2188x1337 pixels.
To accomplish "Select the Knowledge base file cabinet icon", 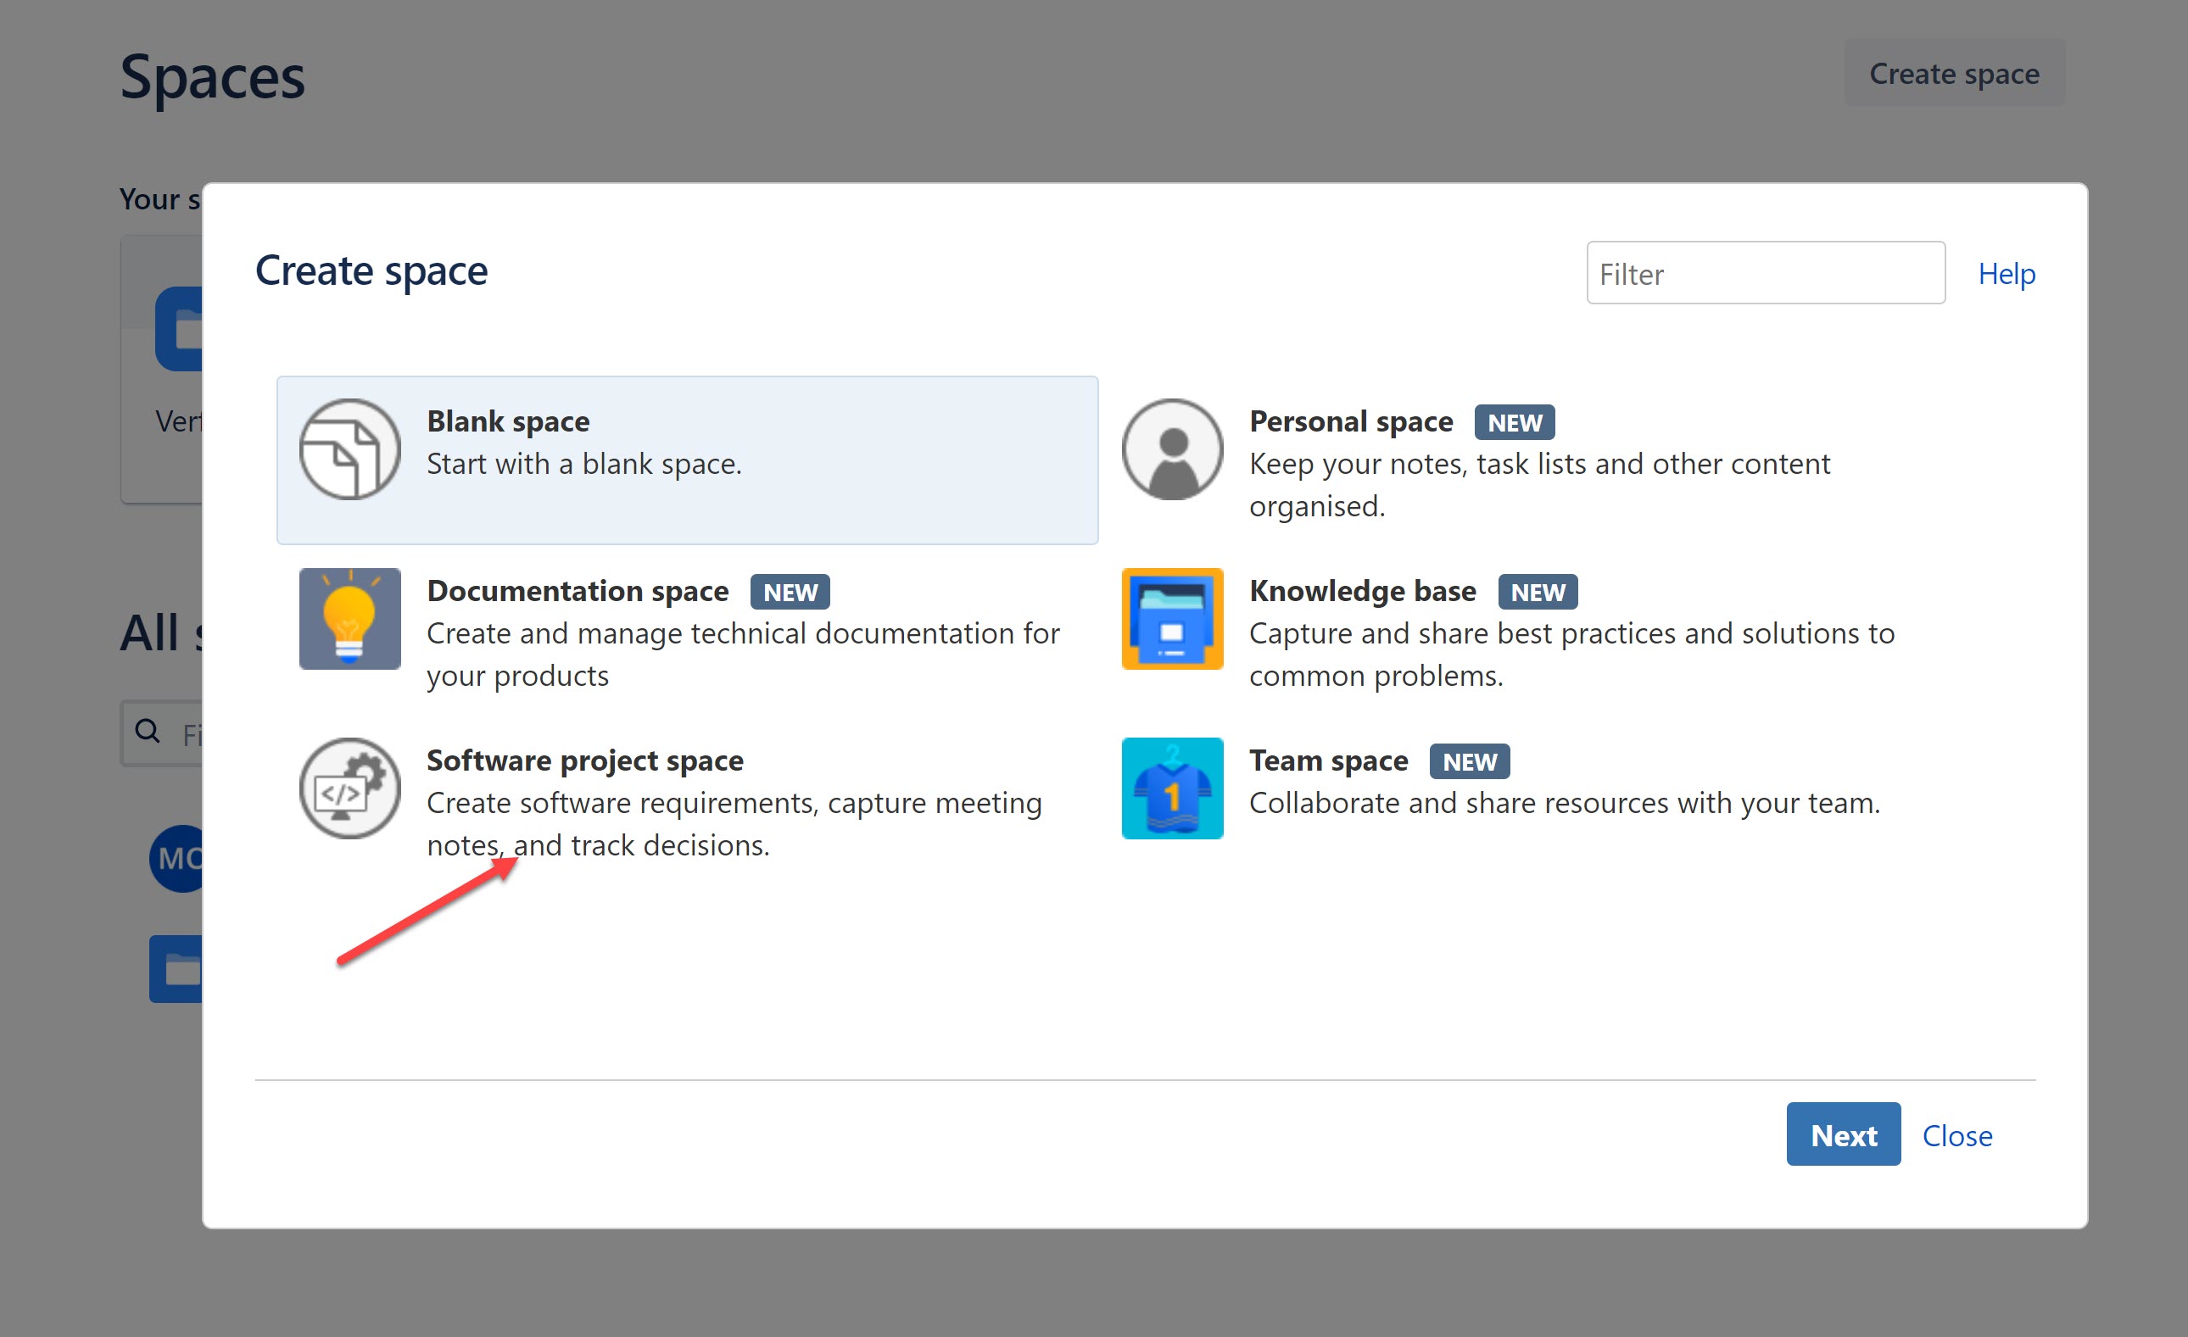I will [1172, 619].
